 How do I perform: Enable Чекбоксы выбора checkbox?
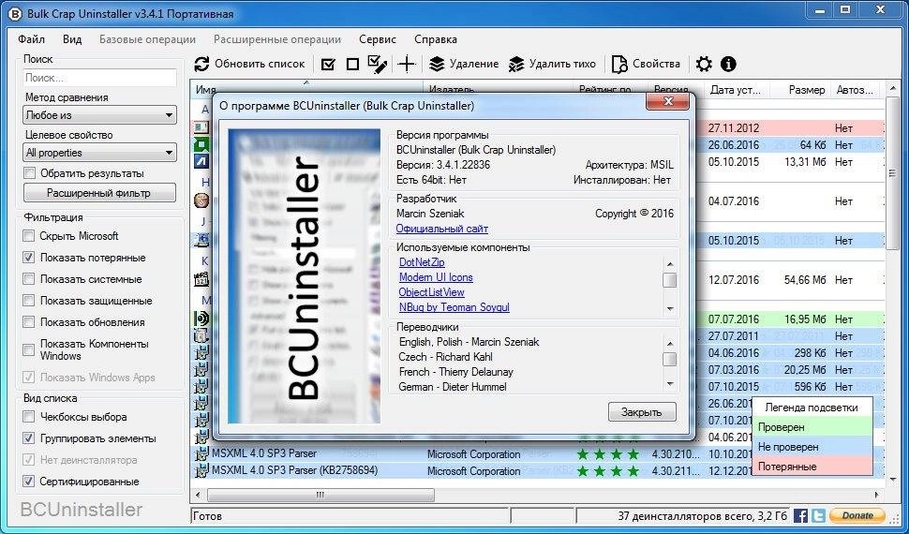28,417
